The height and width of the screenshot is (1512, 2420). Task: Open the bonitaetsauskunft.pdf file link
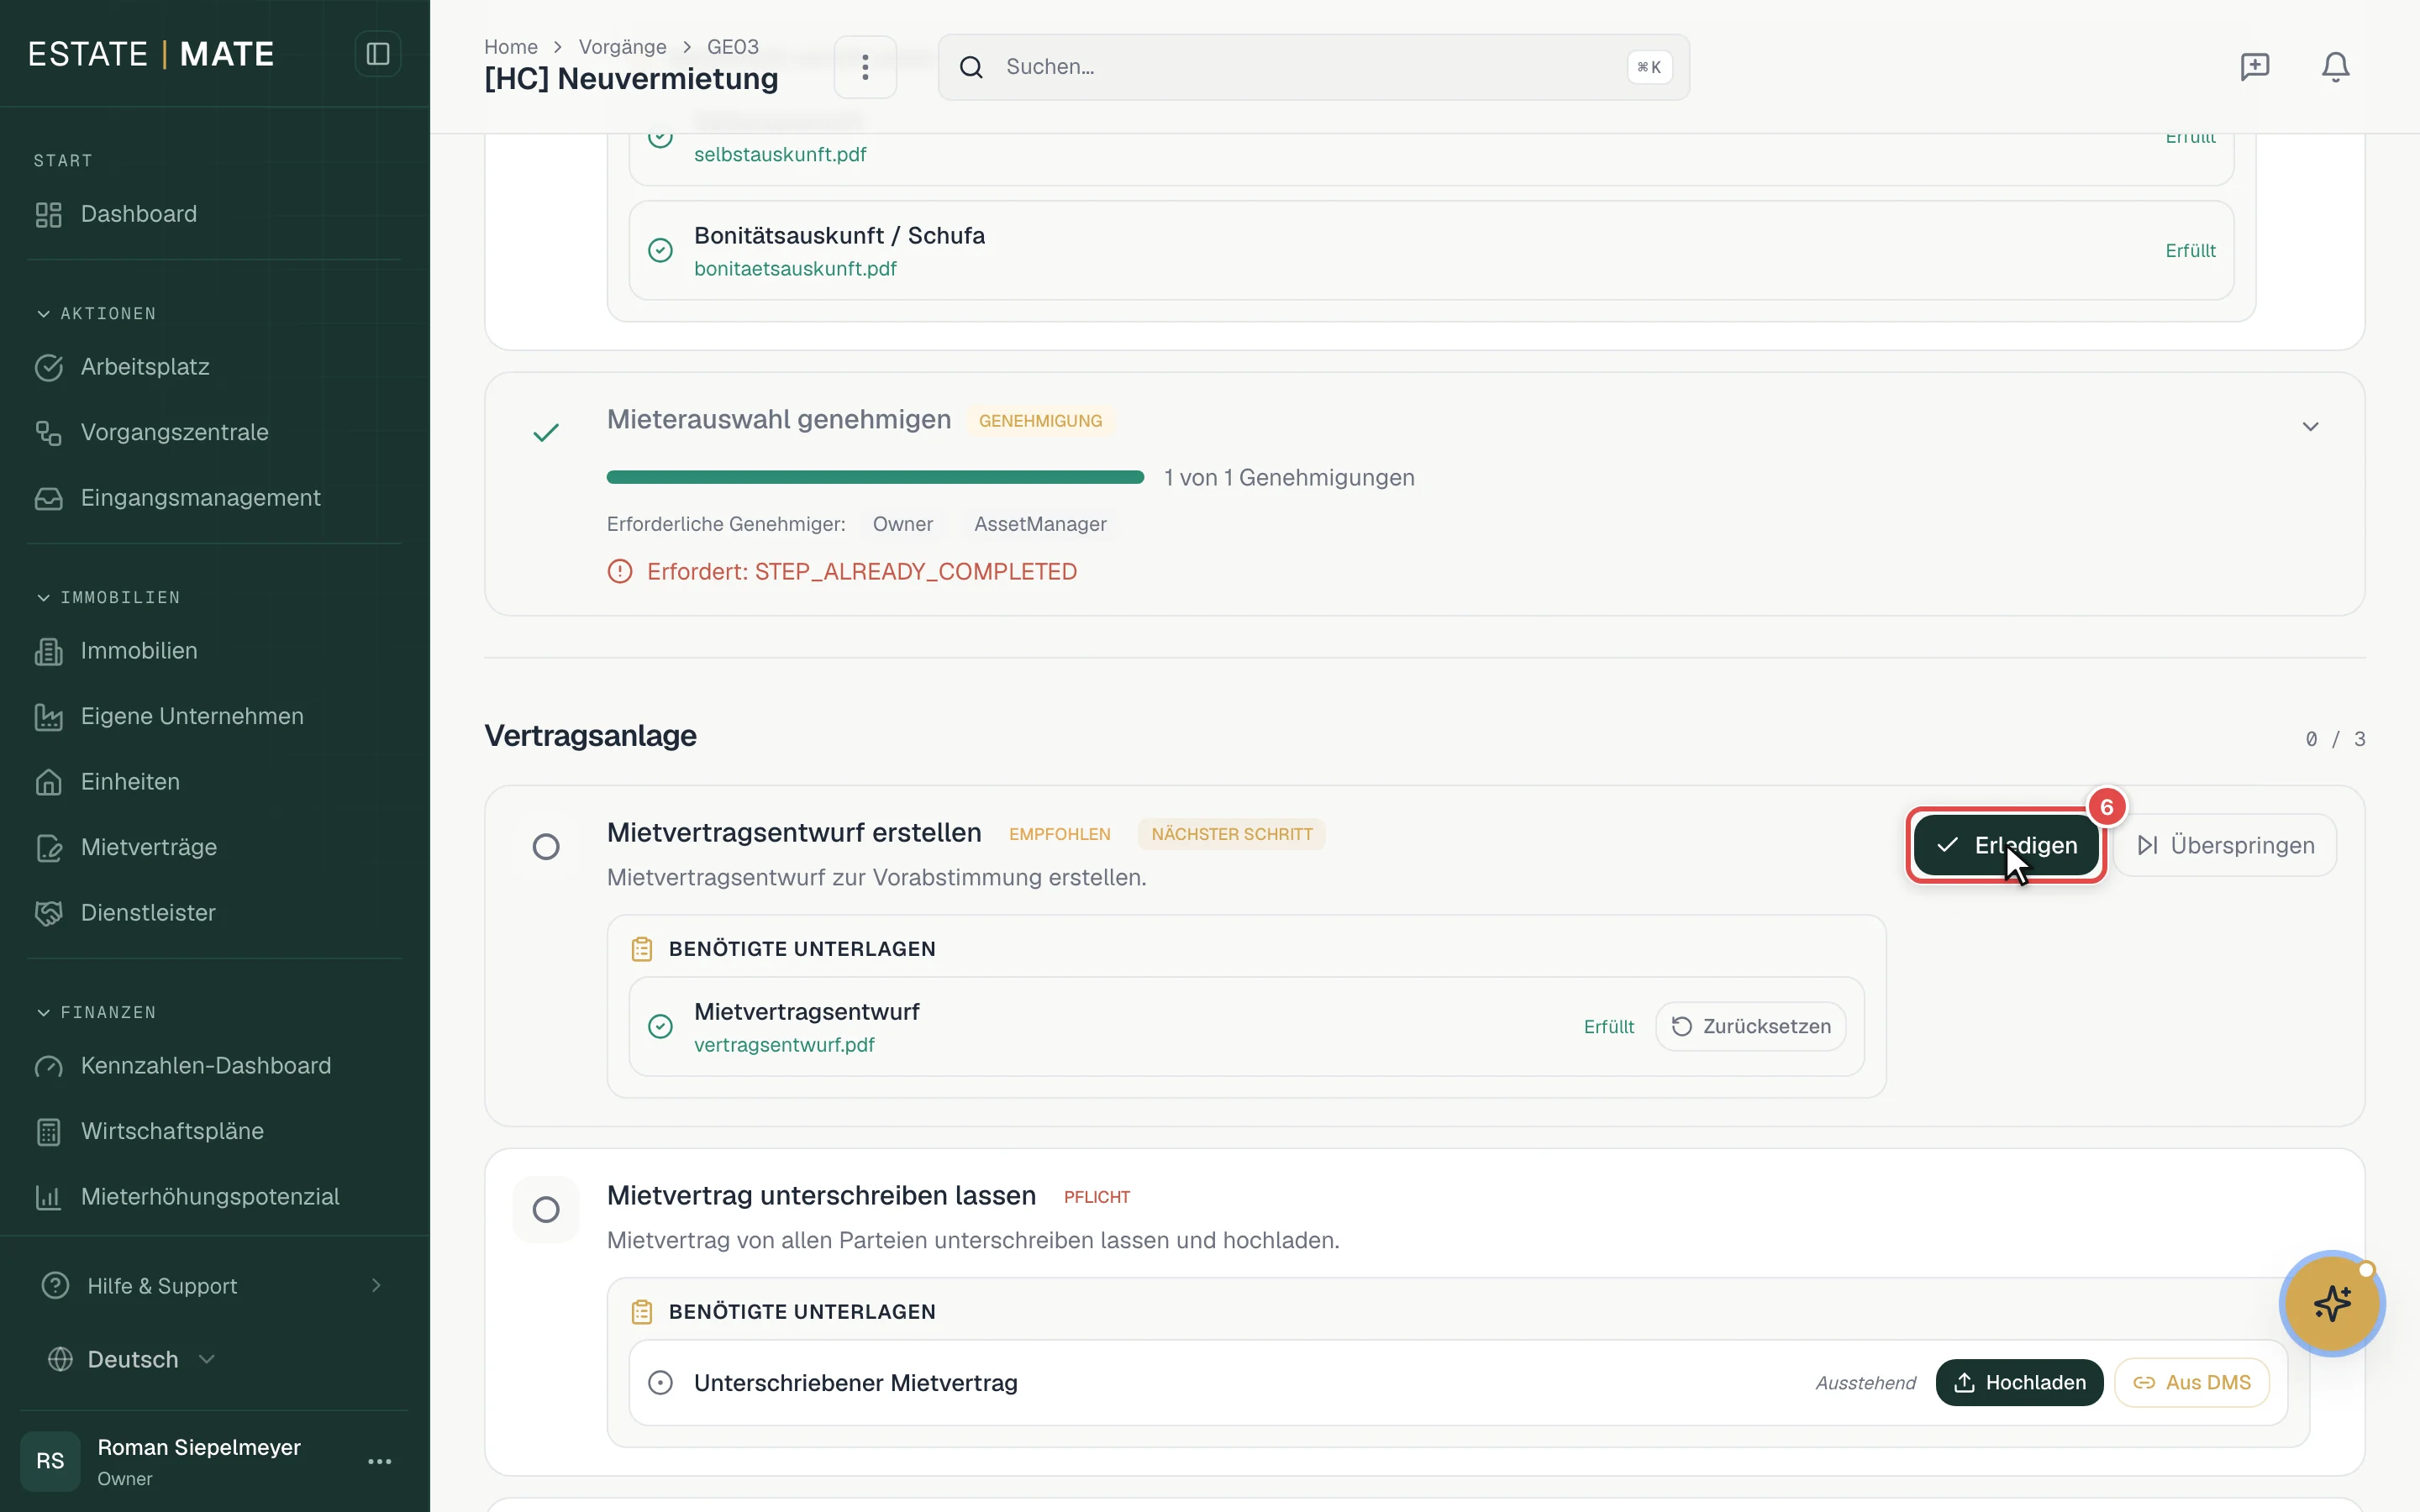pyautogui.click(x=795, y=269)
